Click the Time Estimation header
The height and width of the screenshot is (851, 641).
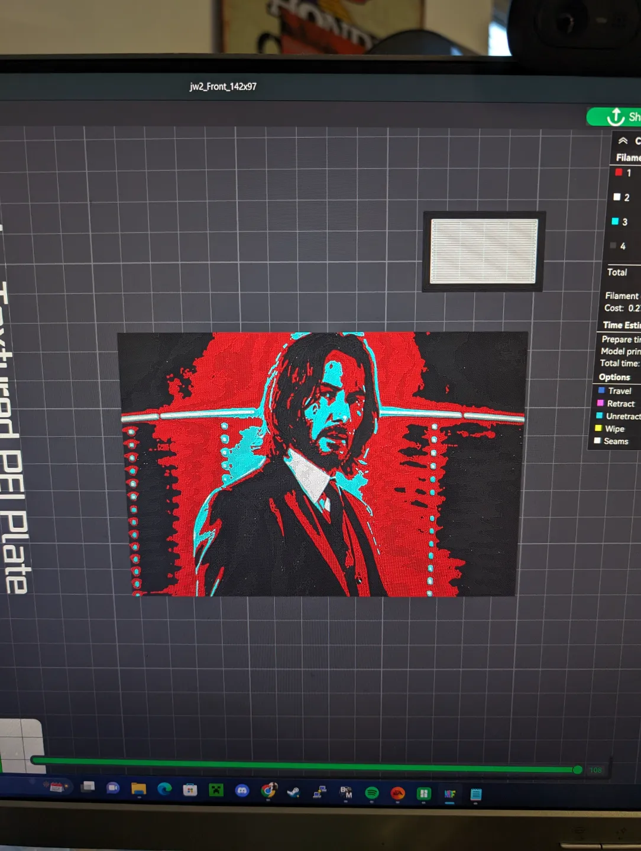[x=621, y=325]
